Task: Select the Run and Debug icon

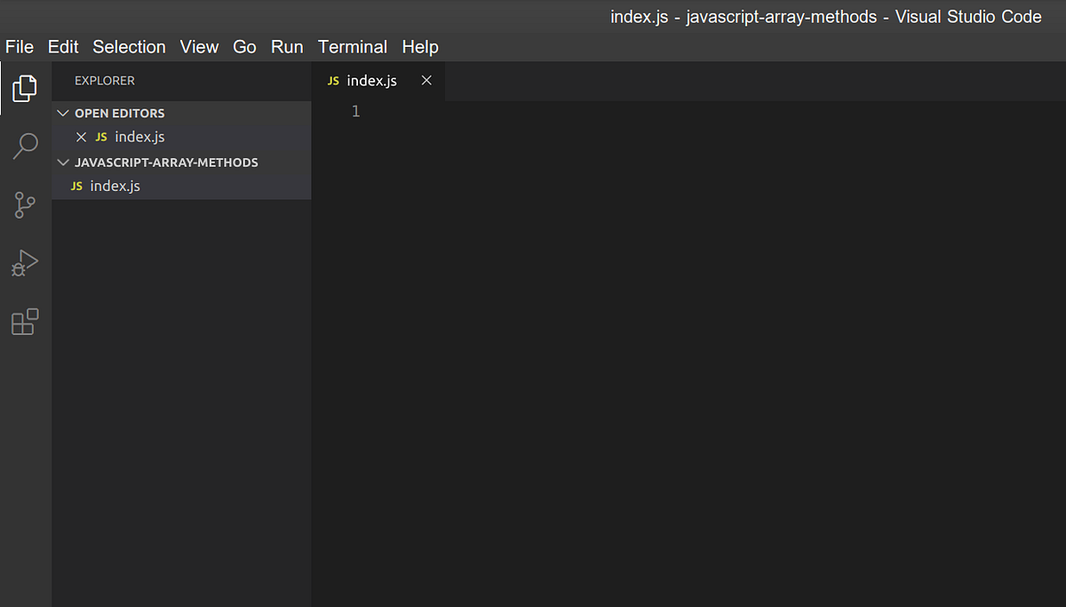Action: coord(26,263)
